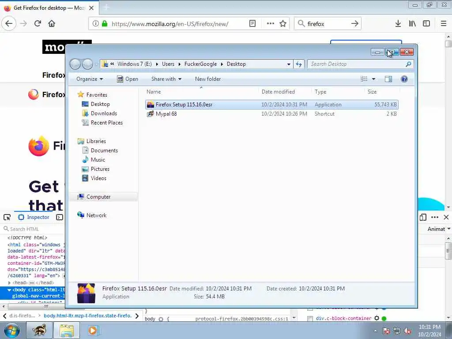Open Recent Places in Favorites
Screen dimensions: 452x339
[x=102, y=123]
